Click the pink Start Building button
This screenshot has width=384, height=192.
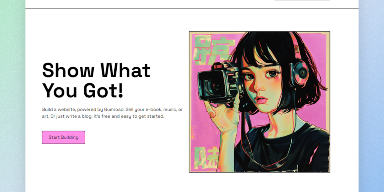63,137
